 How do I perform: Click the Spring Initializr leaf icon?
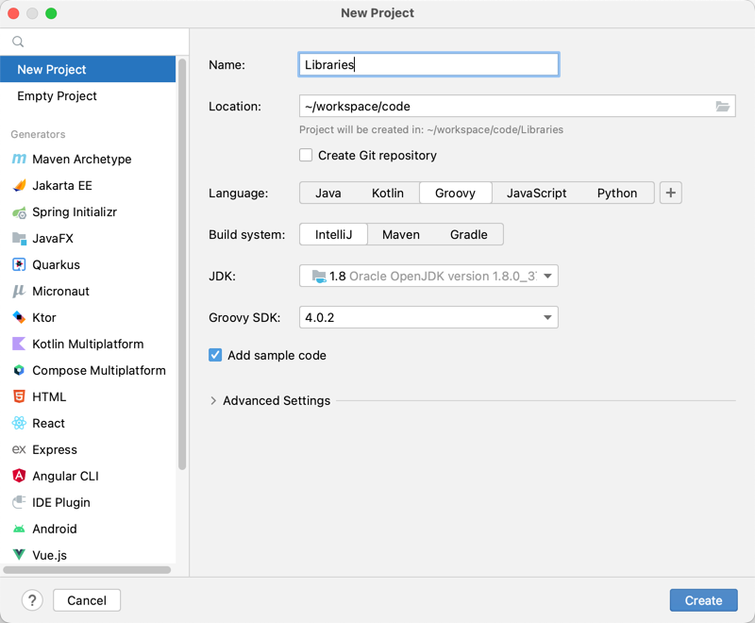[x=19, y=211]
